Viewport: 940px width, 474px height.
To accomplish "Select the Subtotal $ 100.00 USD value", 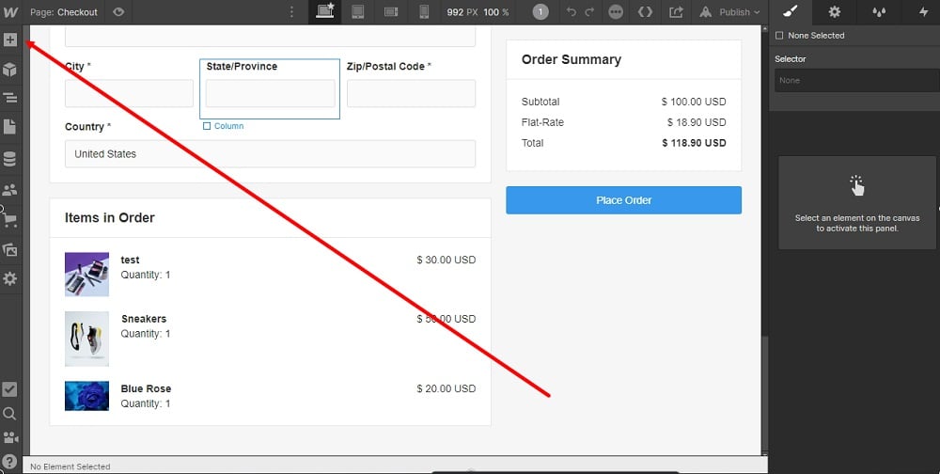I will pyautogui.click(x=694, y=102).
